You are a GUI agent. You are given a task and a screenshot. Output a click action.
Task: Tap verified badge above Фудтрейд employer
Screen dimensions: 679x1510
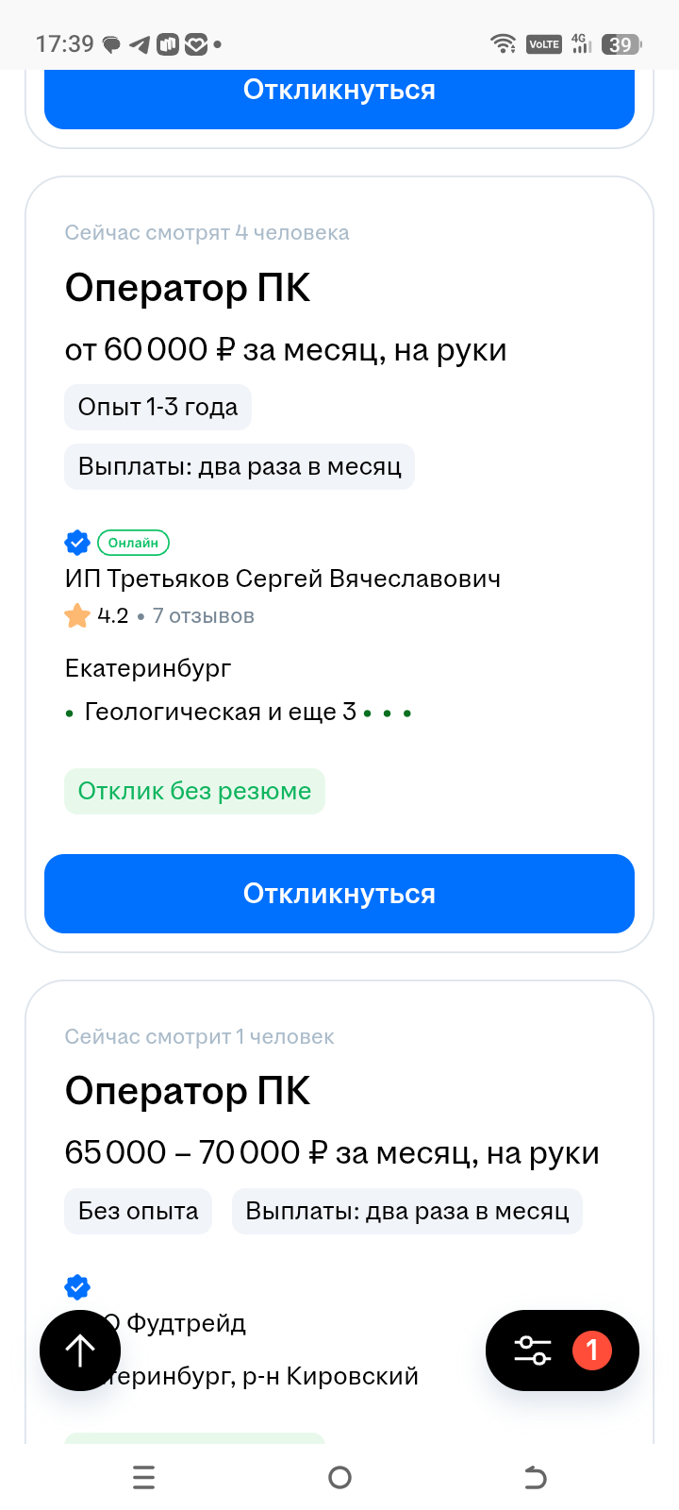click(x=77, y=1287)
